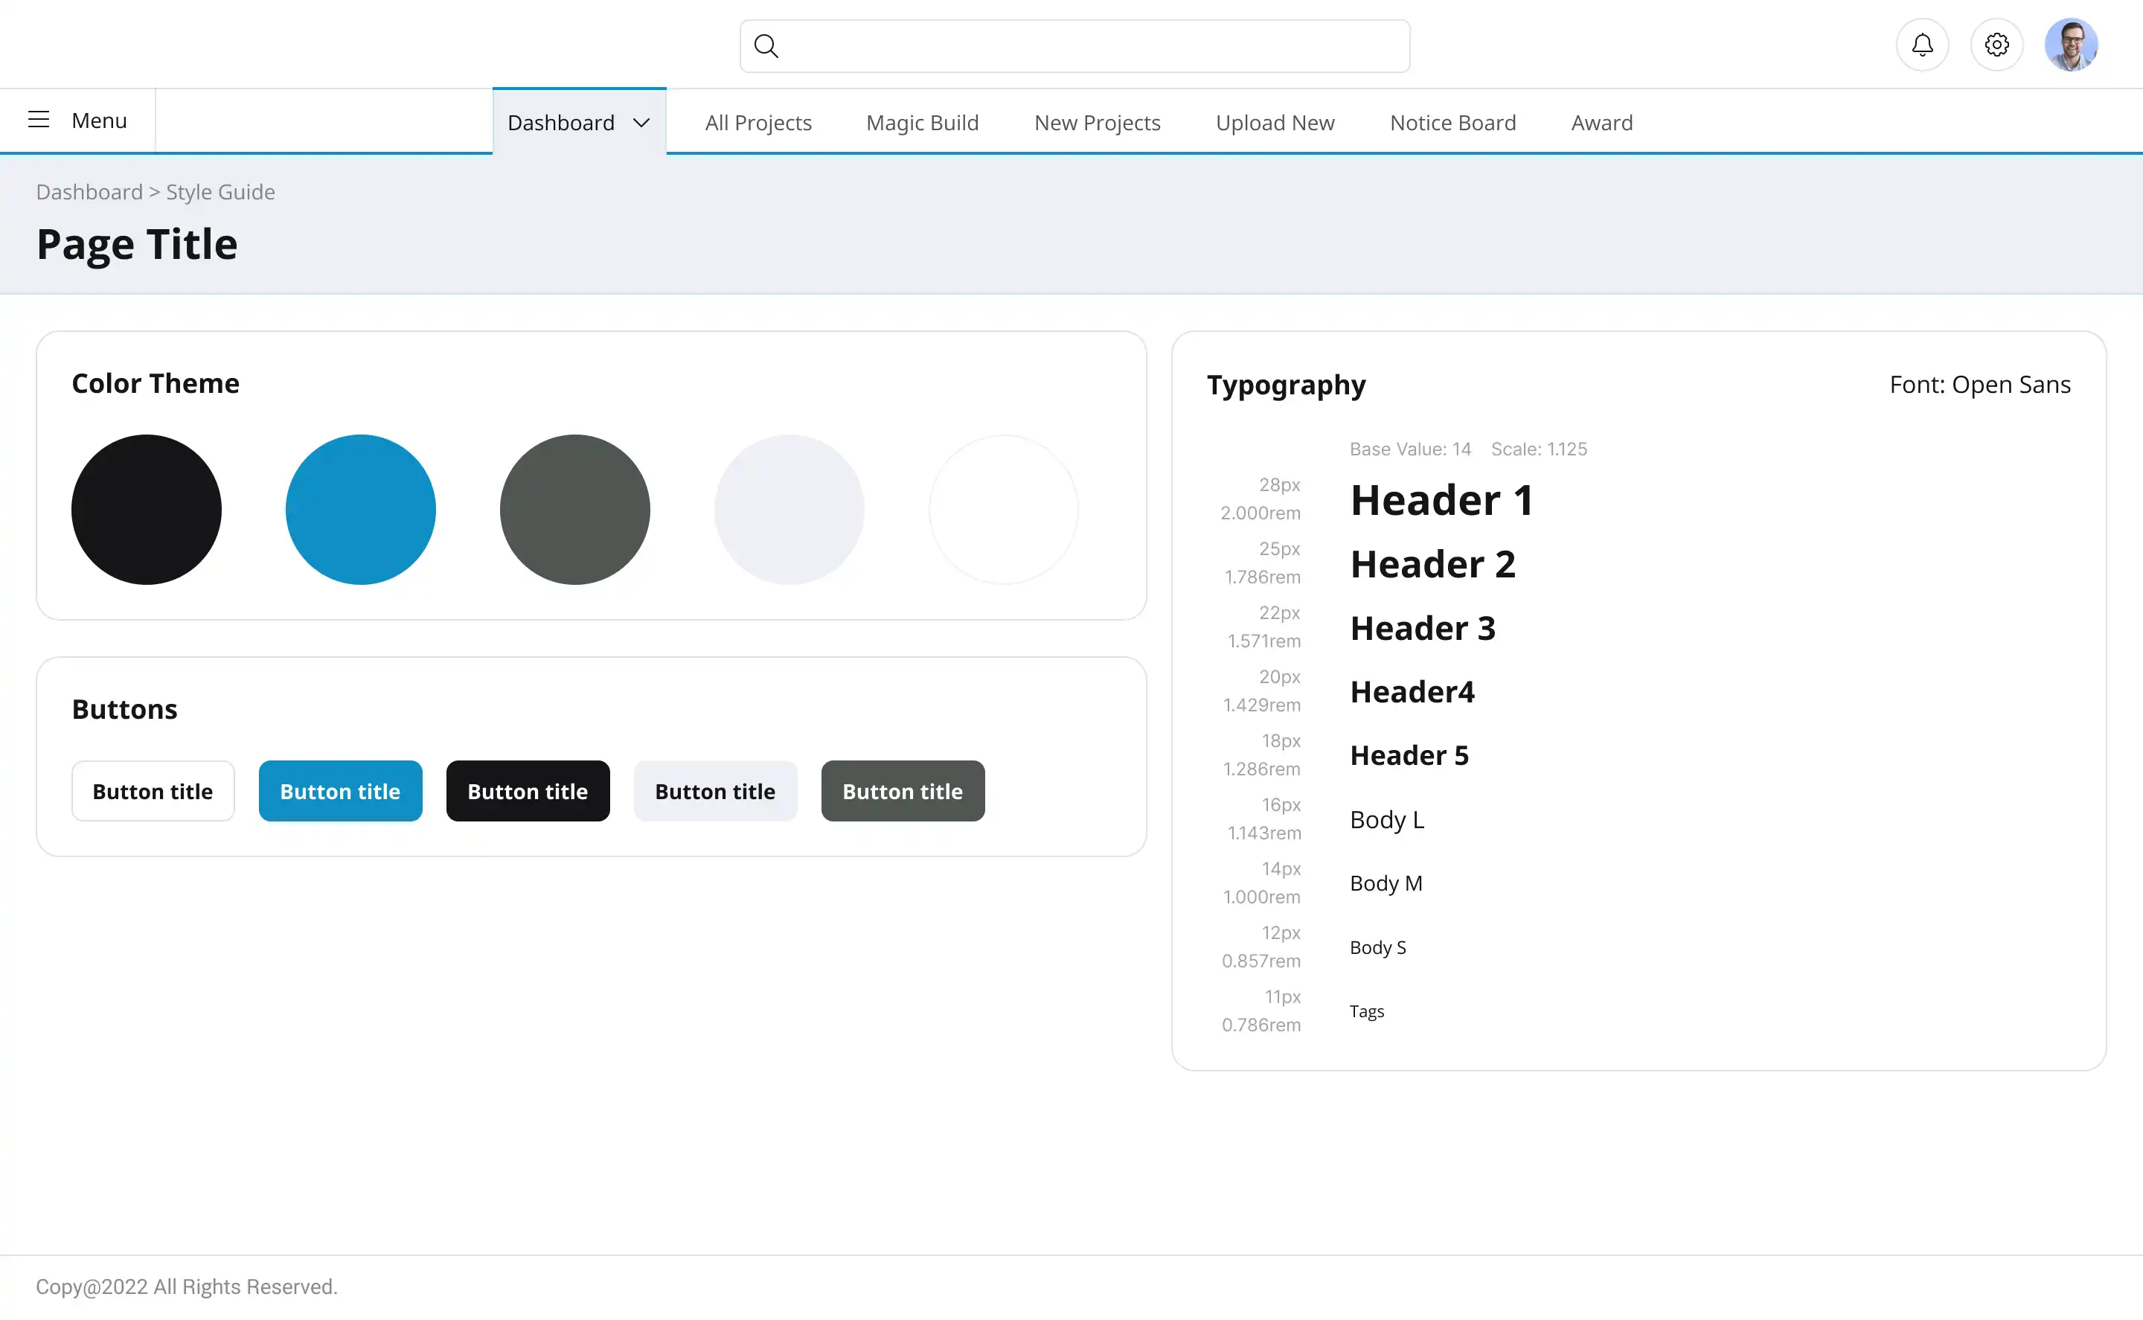Click the 2.000rem value
Screen dimensions: 2143x1320
pos(1261,513)
